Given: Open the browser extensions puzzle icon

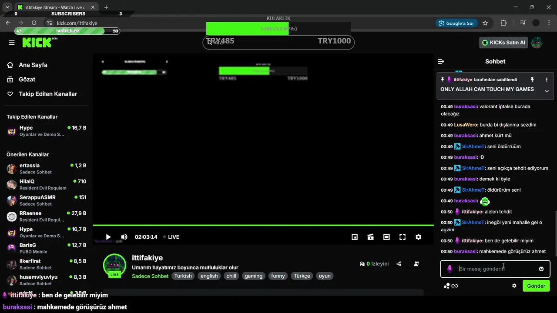Looking at the screenshot, I should (503, 23).
